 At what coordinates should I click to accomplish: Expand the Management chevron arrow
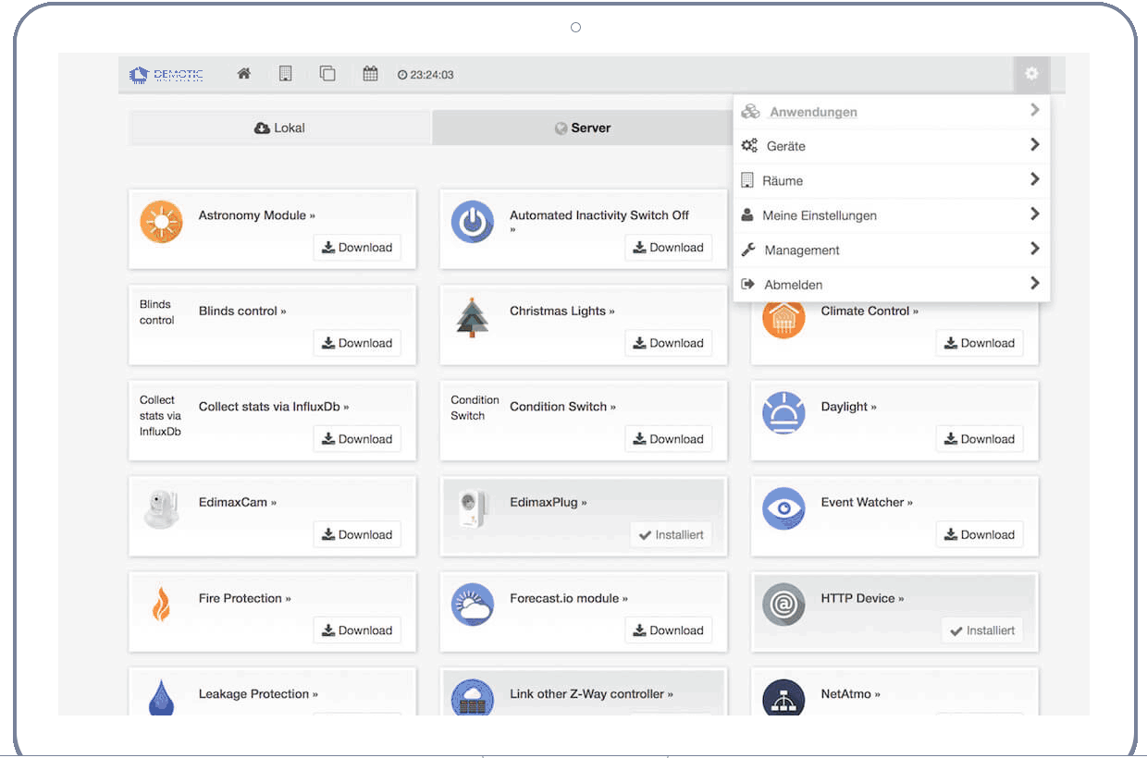[x=1034, y=249]
